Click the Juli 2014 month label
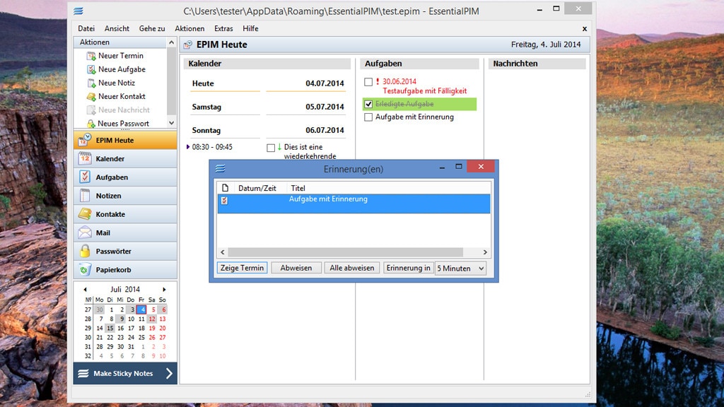The height and width of the screenshot is (407, 724). (124, 289)
